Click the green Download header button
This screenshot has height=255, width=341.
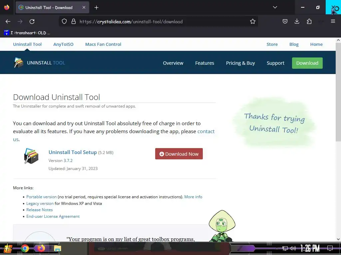tap(307, 63)
